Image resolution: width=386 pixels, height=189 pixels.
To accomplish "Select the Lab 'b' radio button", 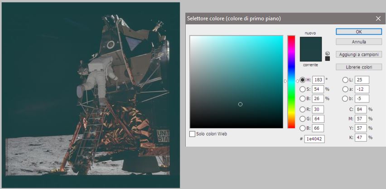I will (x=345, y=98).
